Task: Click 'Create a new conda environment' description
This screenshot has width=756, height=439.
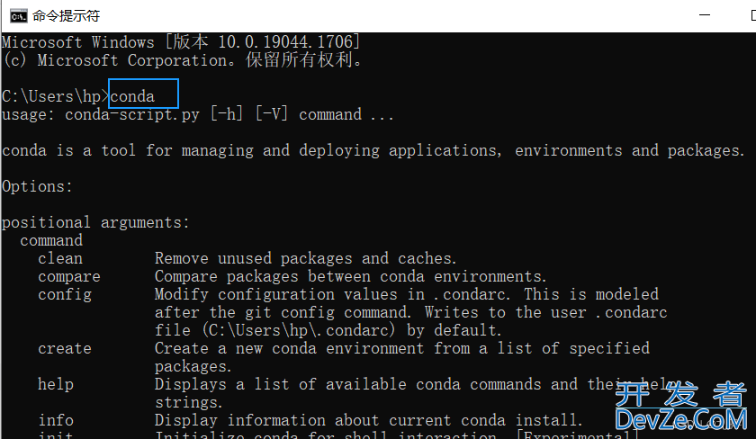Action: tap(402, 348)
